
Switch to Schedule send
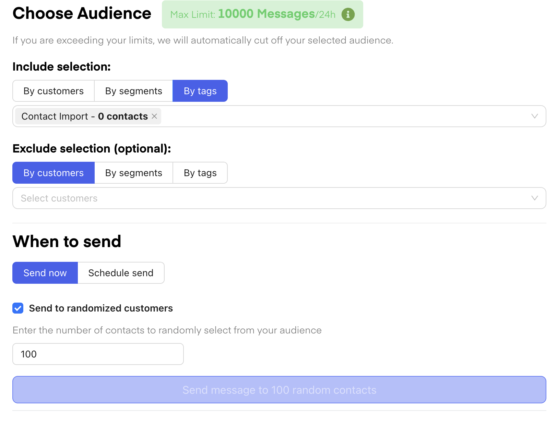coord(121,273)
